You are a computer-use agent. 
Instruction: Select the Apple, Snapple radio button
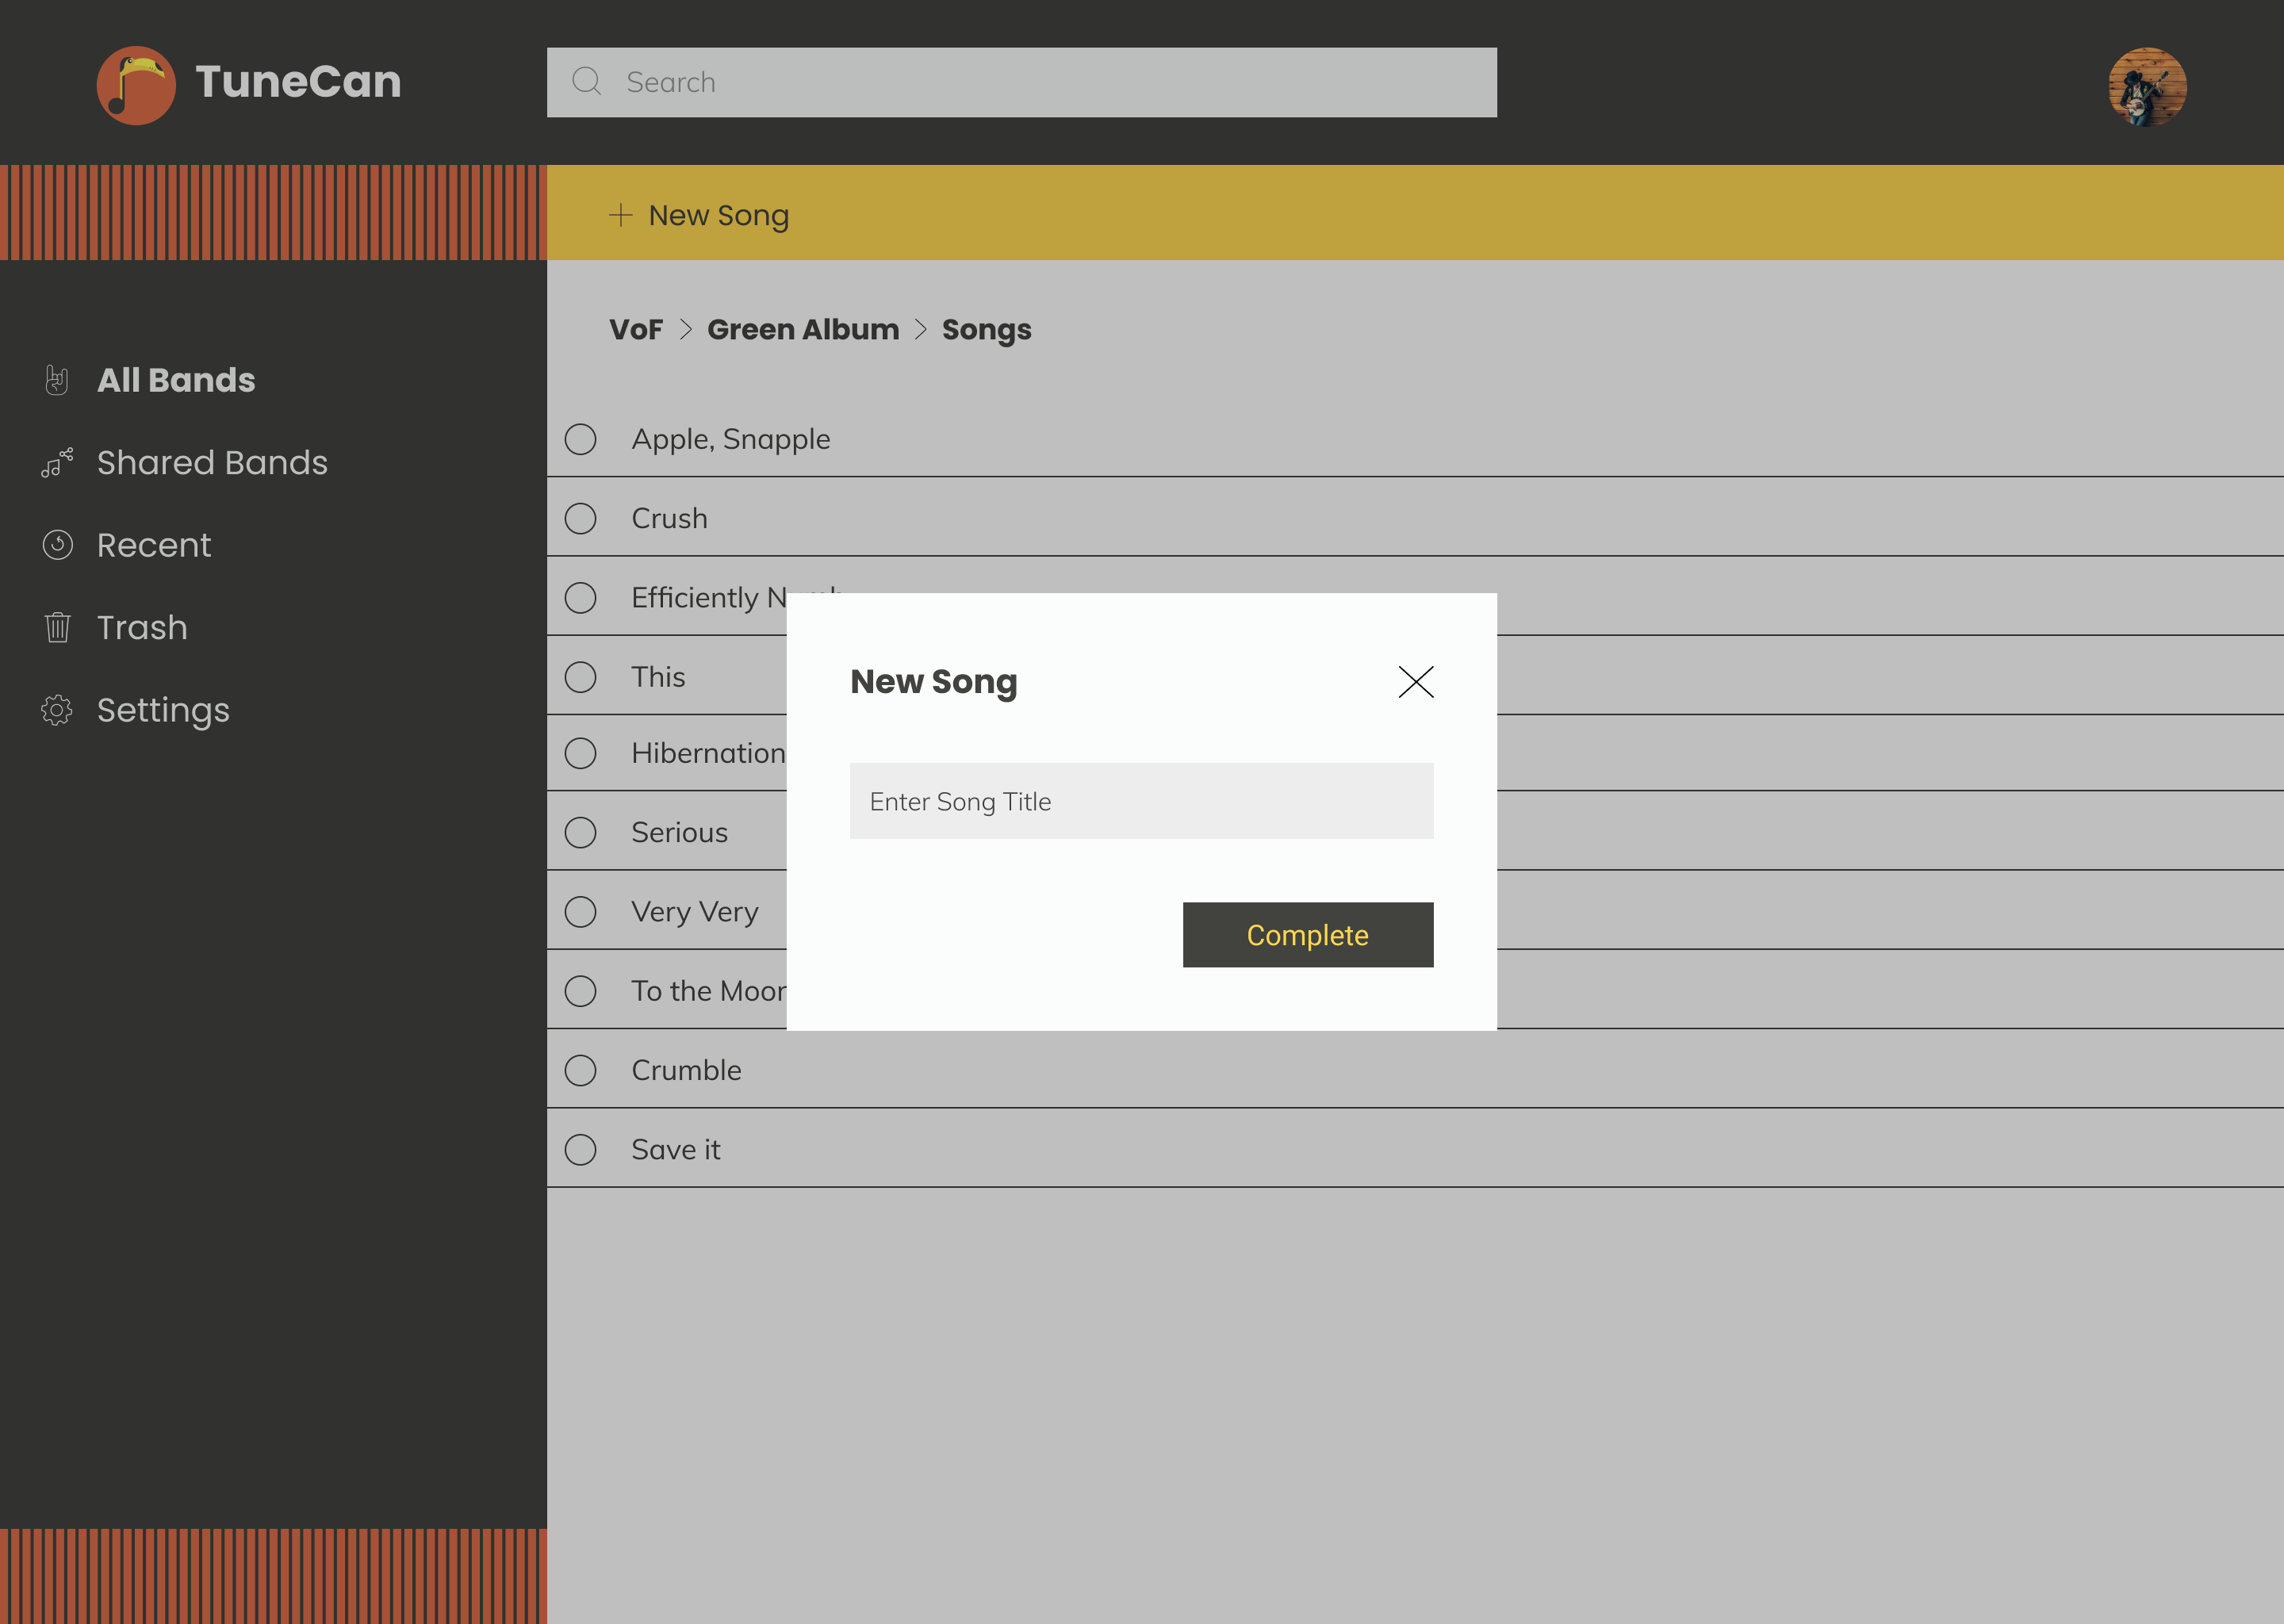click(580, 439)
